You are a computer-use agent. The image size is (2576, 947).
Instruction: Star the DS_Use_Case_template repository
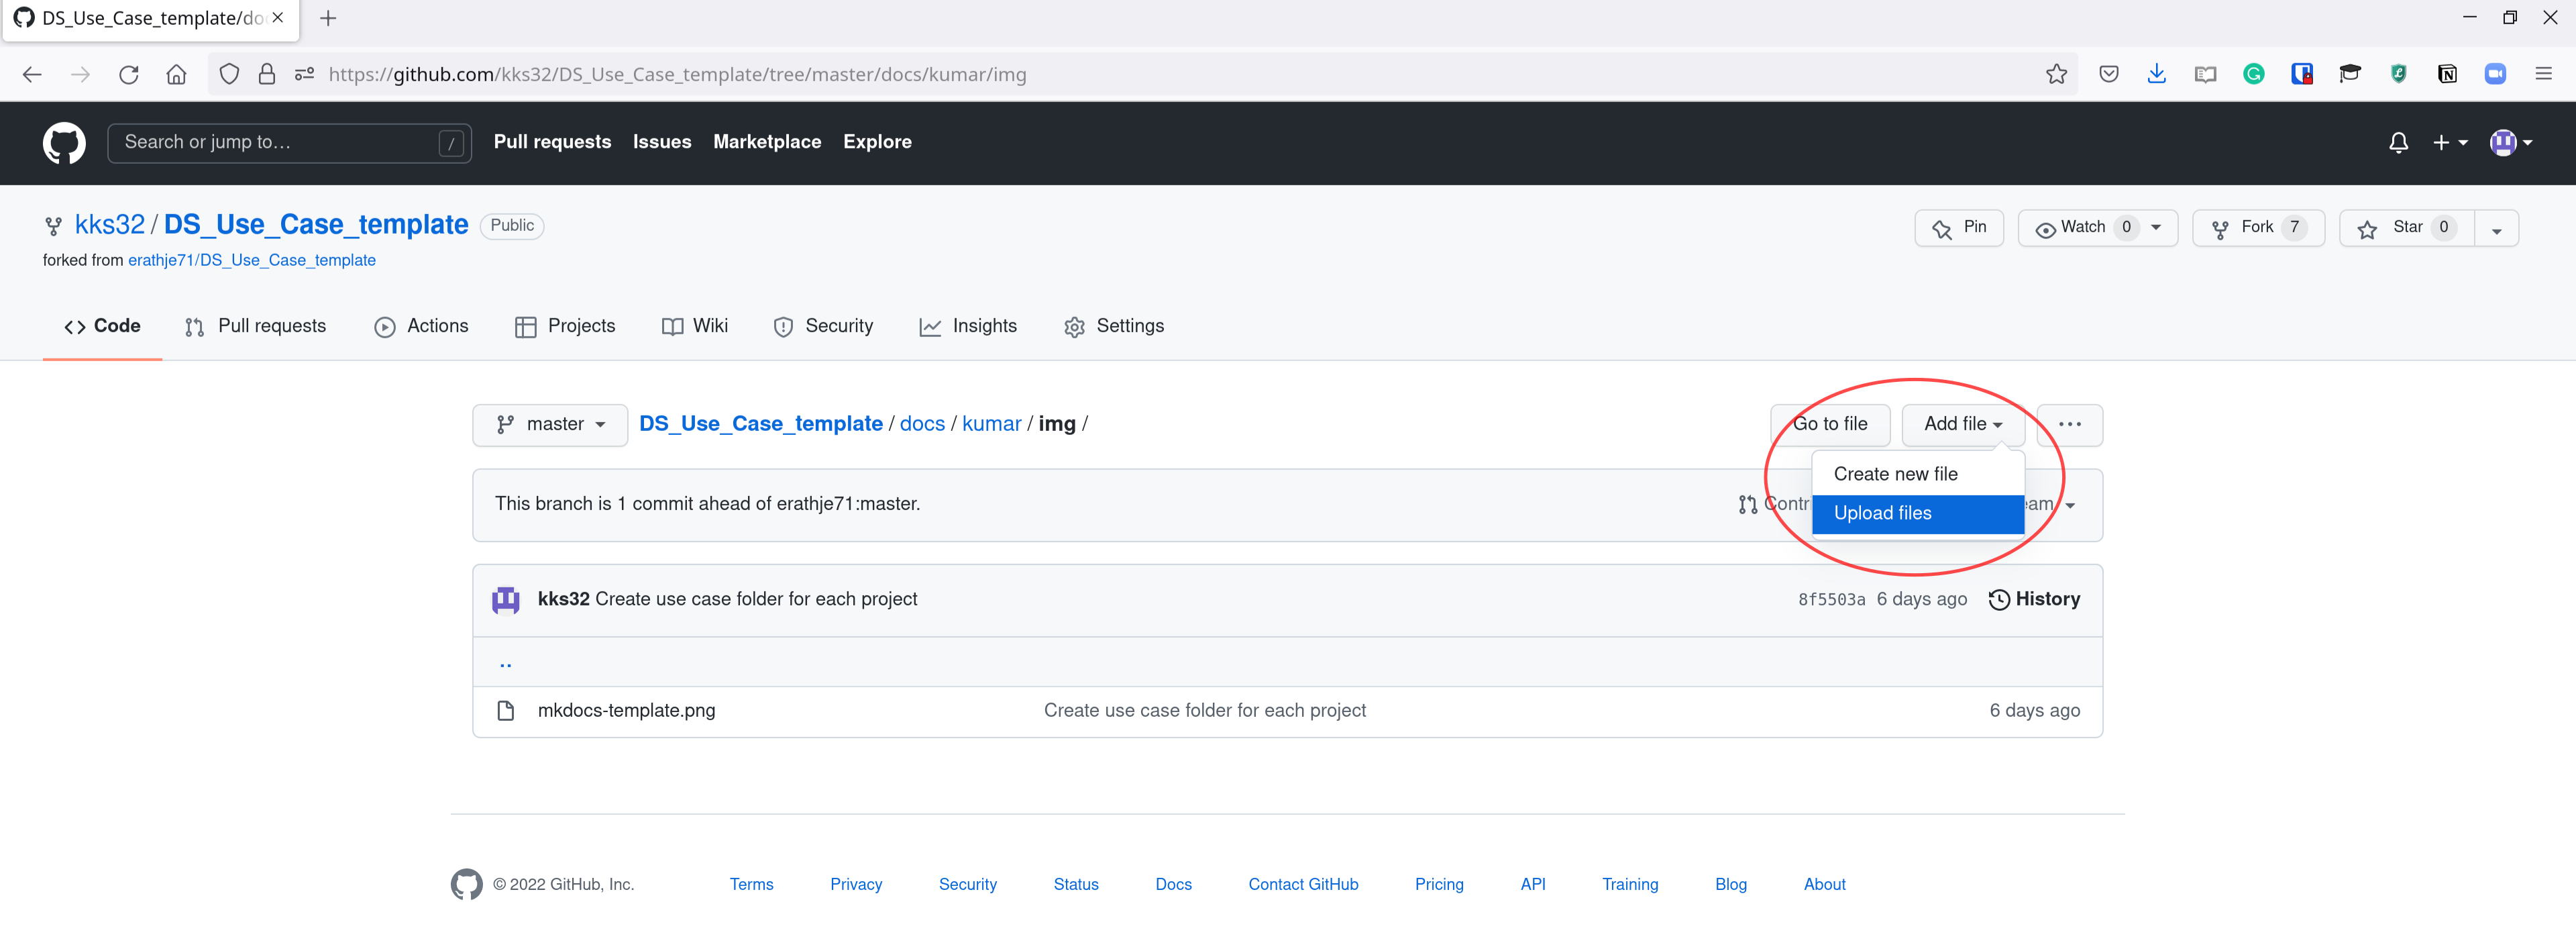2405,228
